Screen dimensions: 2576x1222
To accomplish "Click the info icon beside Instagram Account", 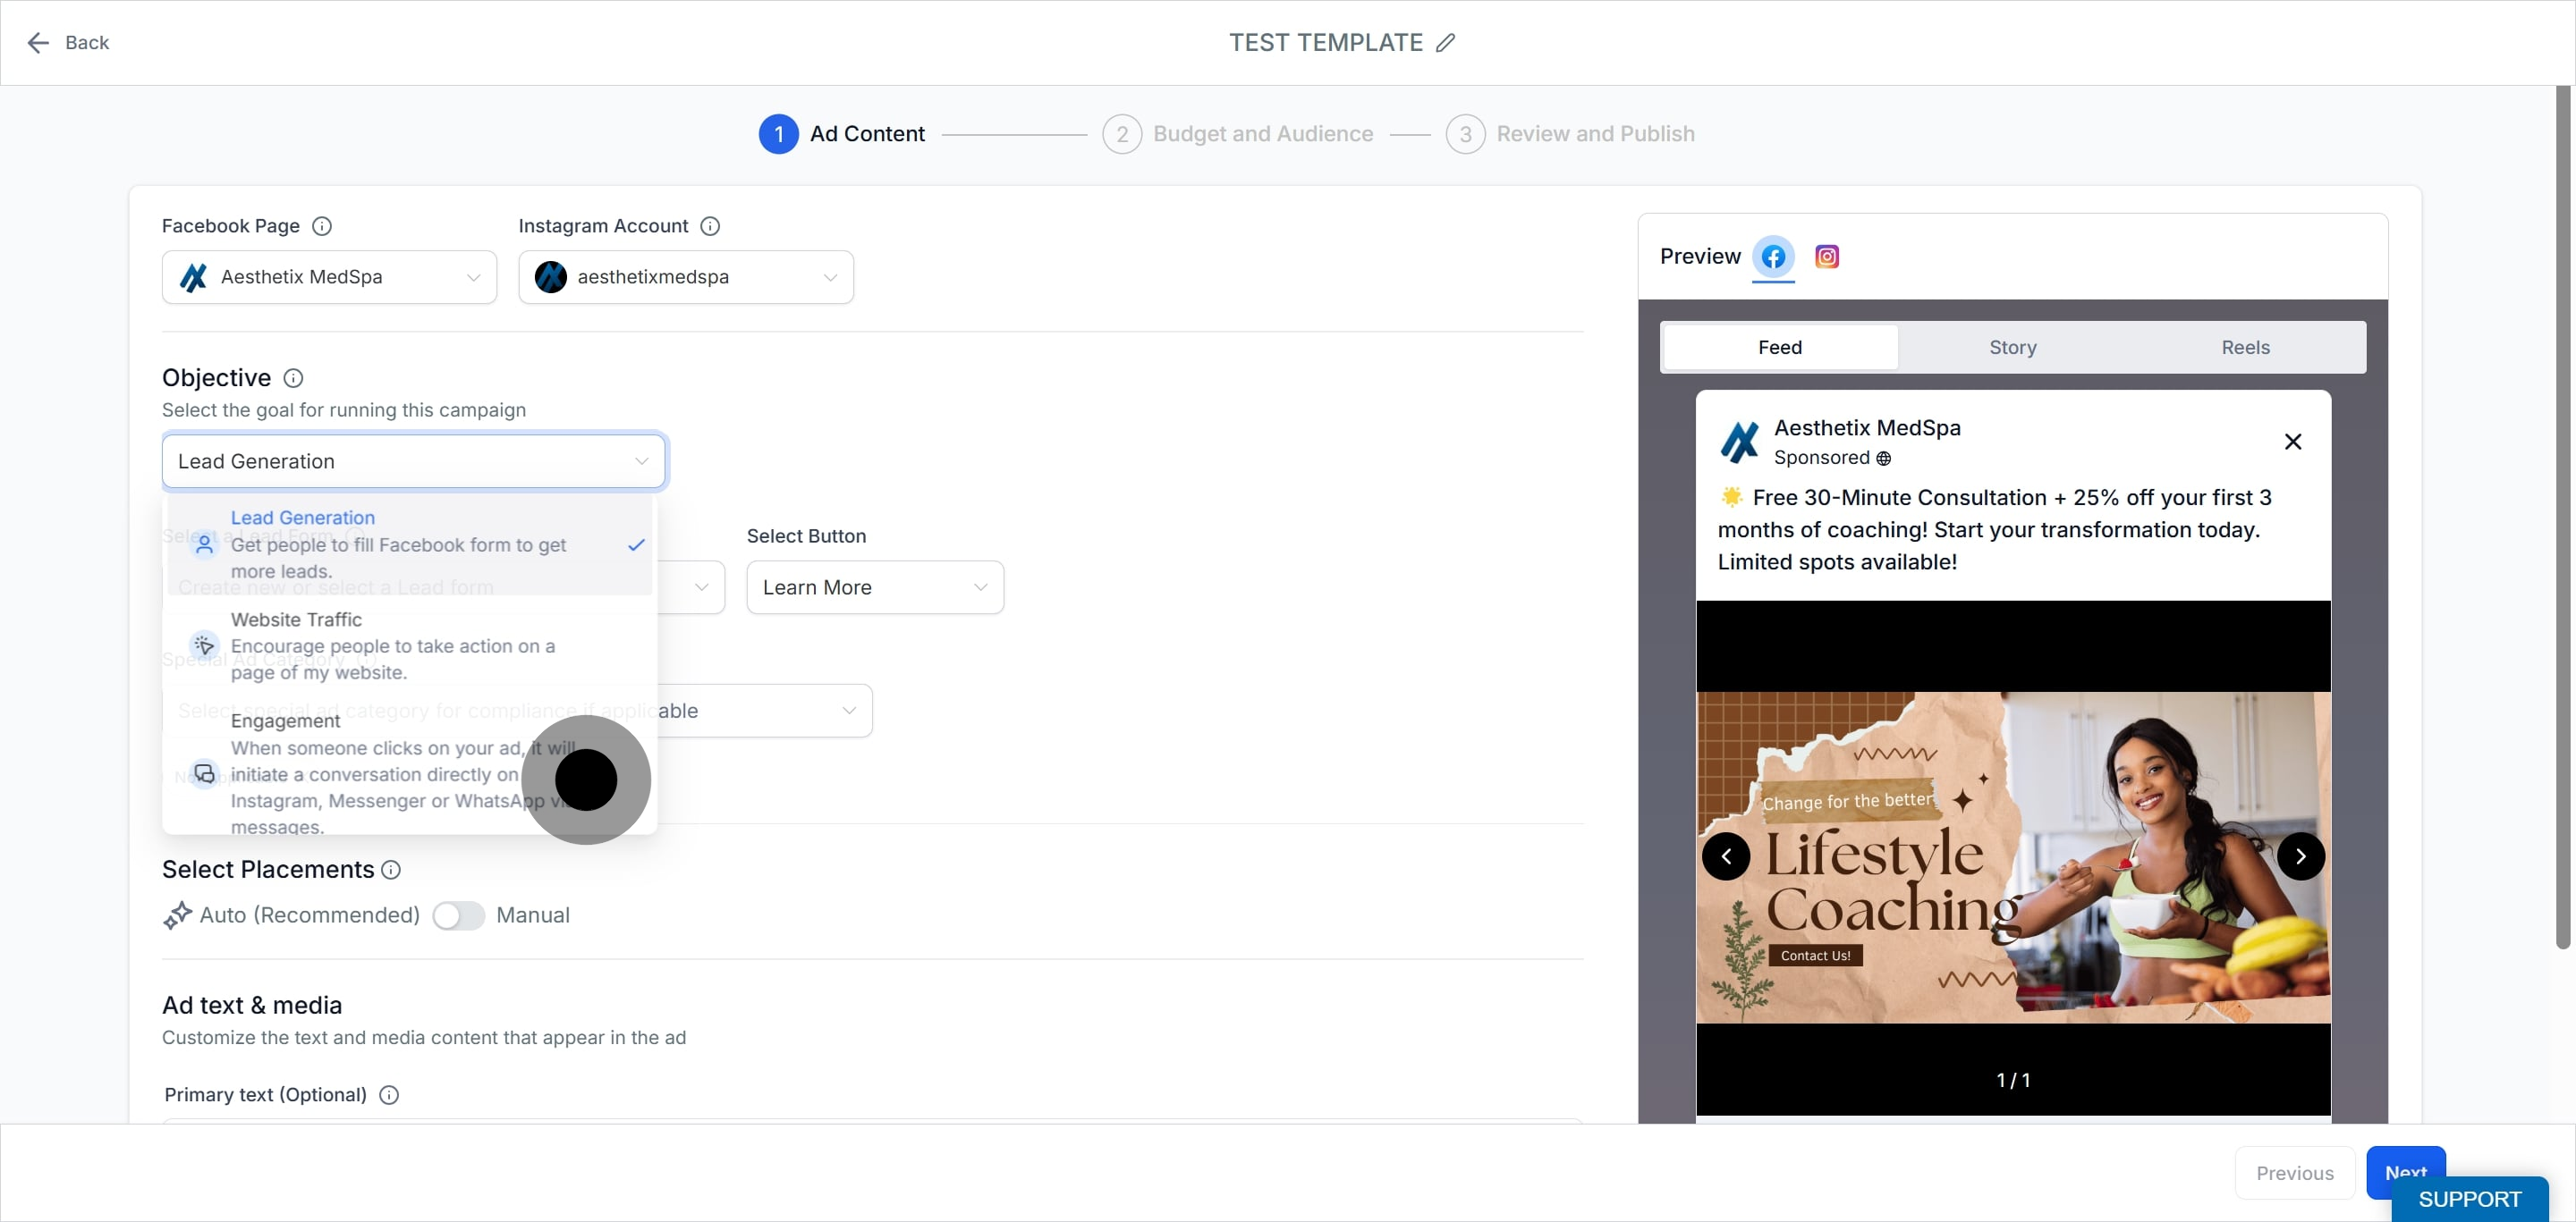I will pos(710,226).
